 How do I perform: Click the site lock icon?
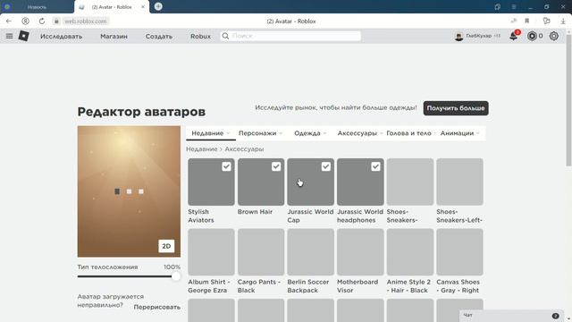pos(56,21)
